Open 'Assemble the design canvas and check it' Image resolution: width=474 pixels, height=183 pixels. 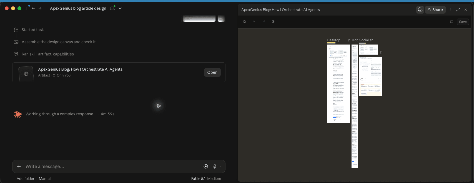pos(59,42)
